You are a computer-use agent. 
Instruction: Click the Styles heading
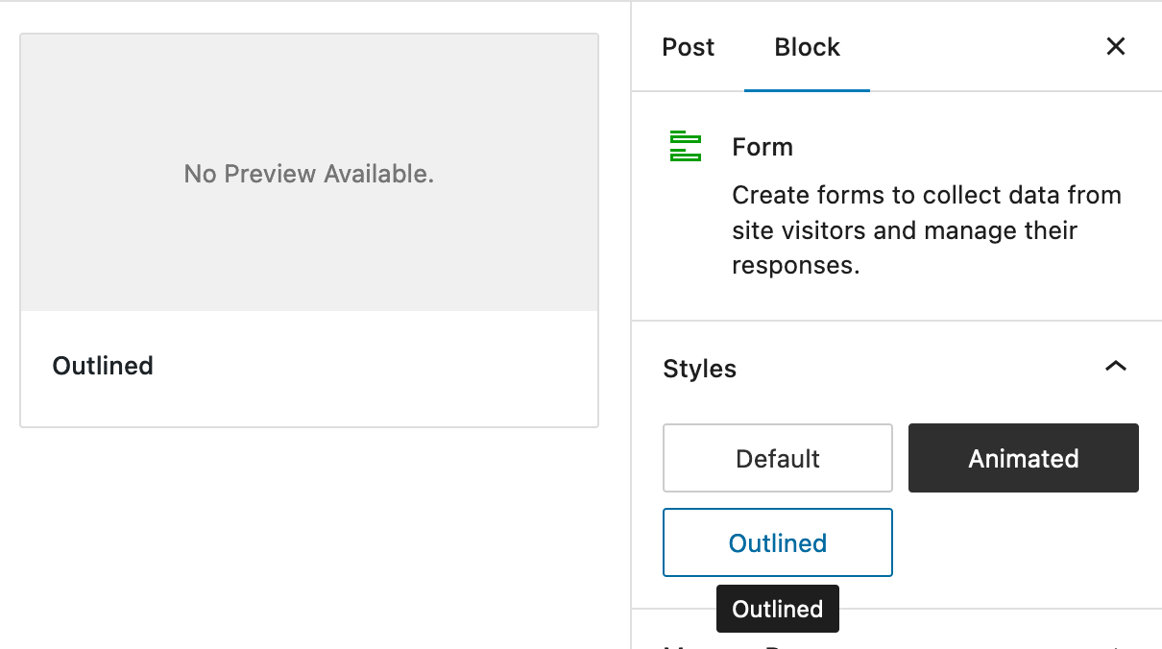click(699, 369)
